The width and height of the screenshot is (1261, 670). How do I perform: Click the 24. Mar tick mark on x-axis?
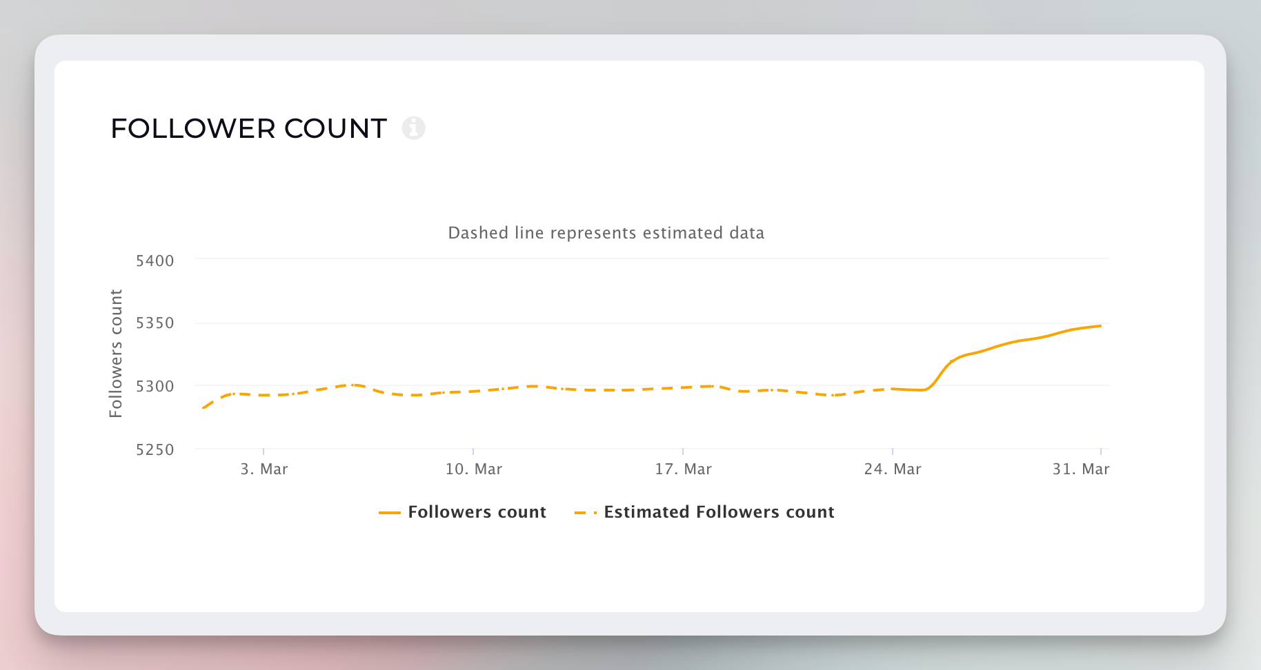[893, 451]
